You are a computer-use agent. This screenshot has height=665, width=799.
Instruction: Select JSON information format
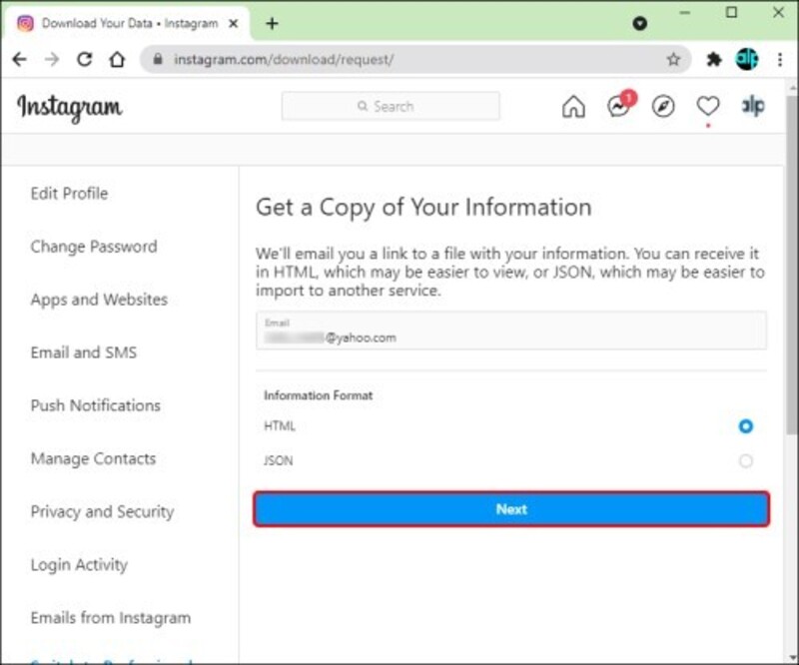click(745, 461)
